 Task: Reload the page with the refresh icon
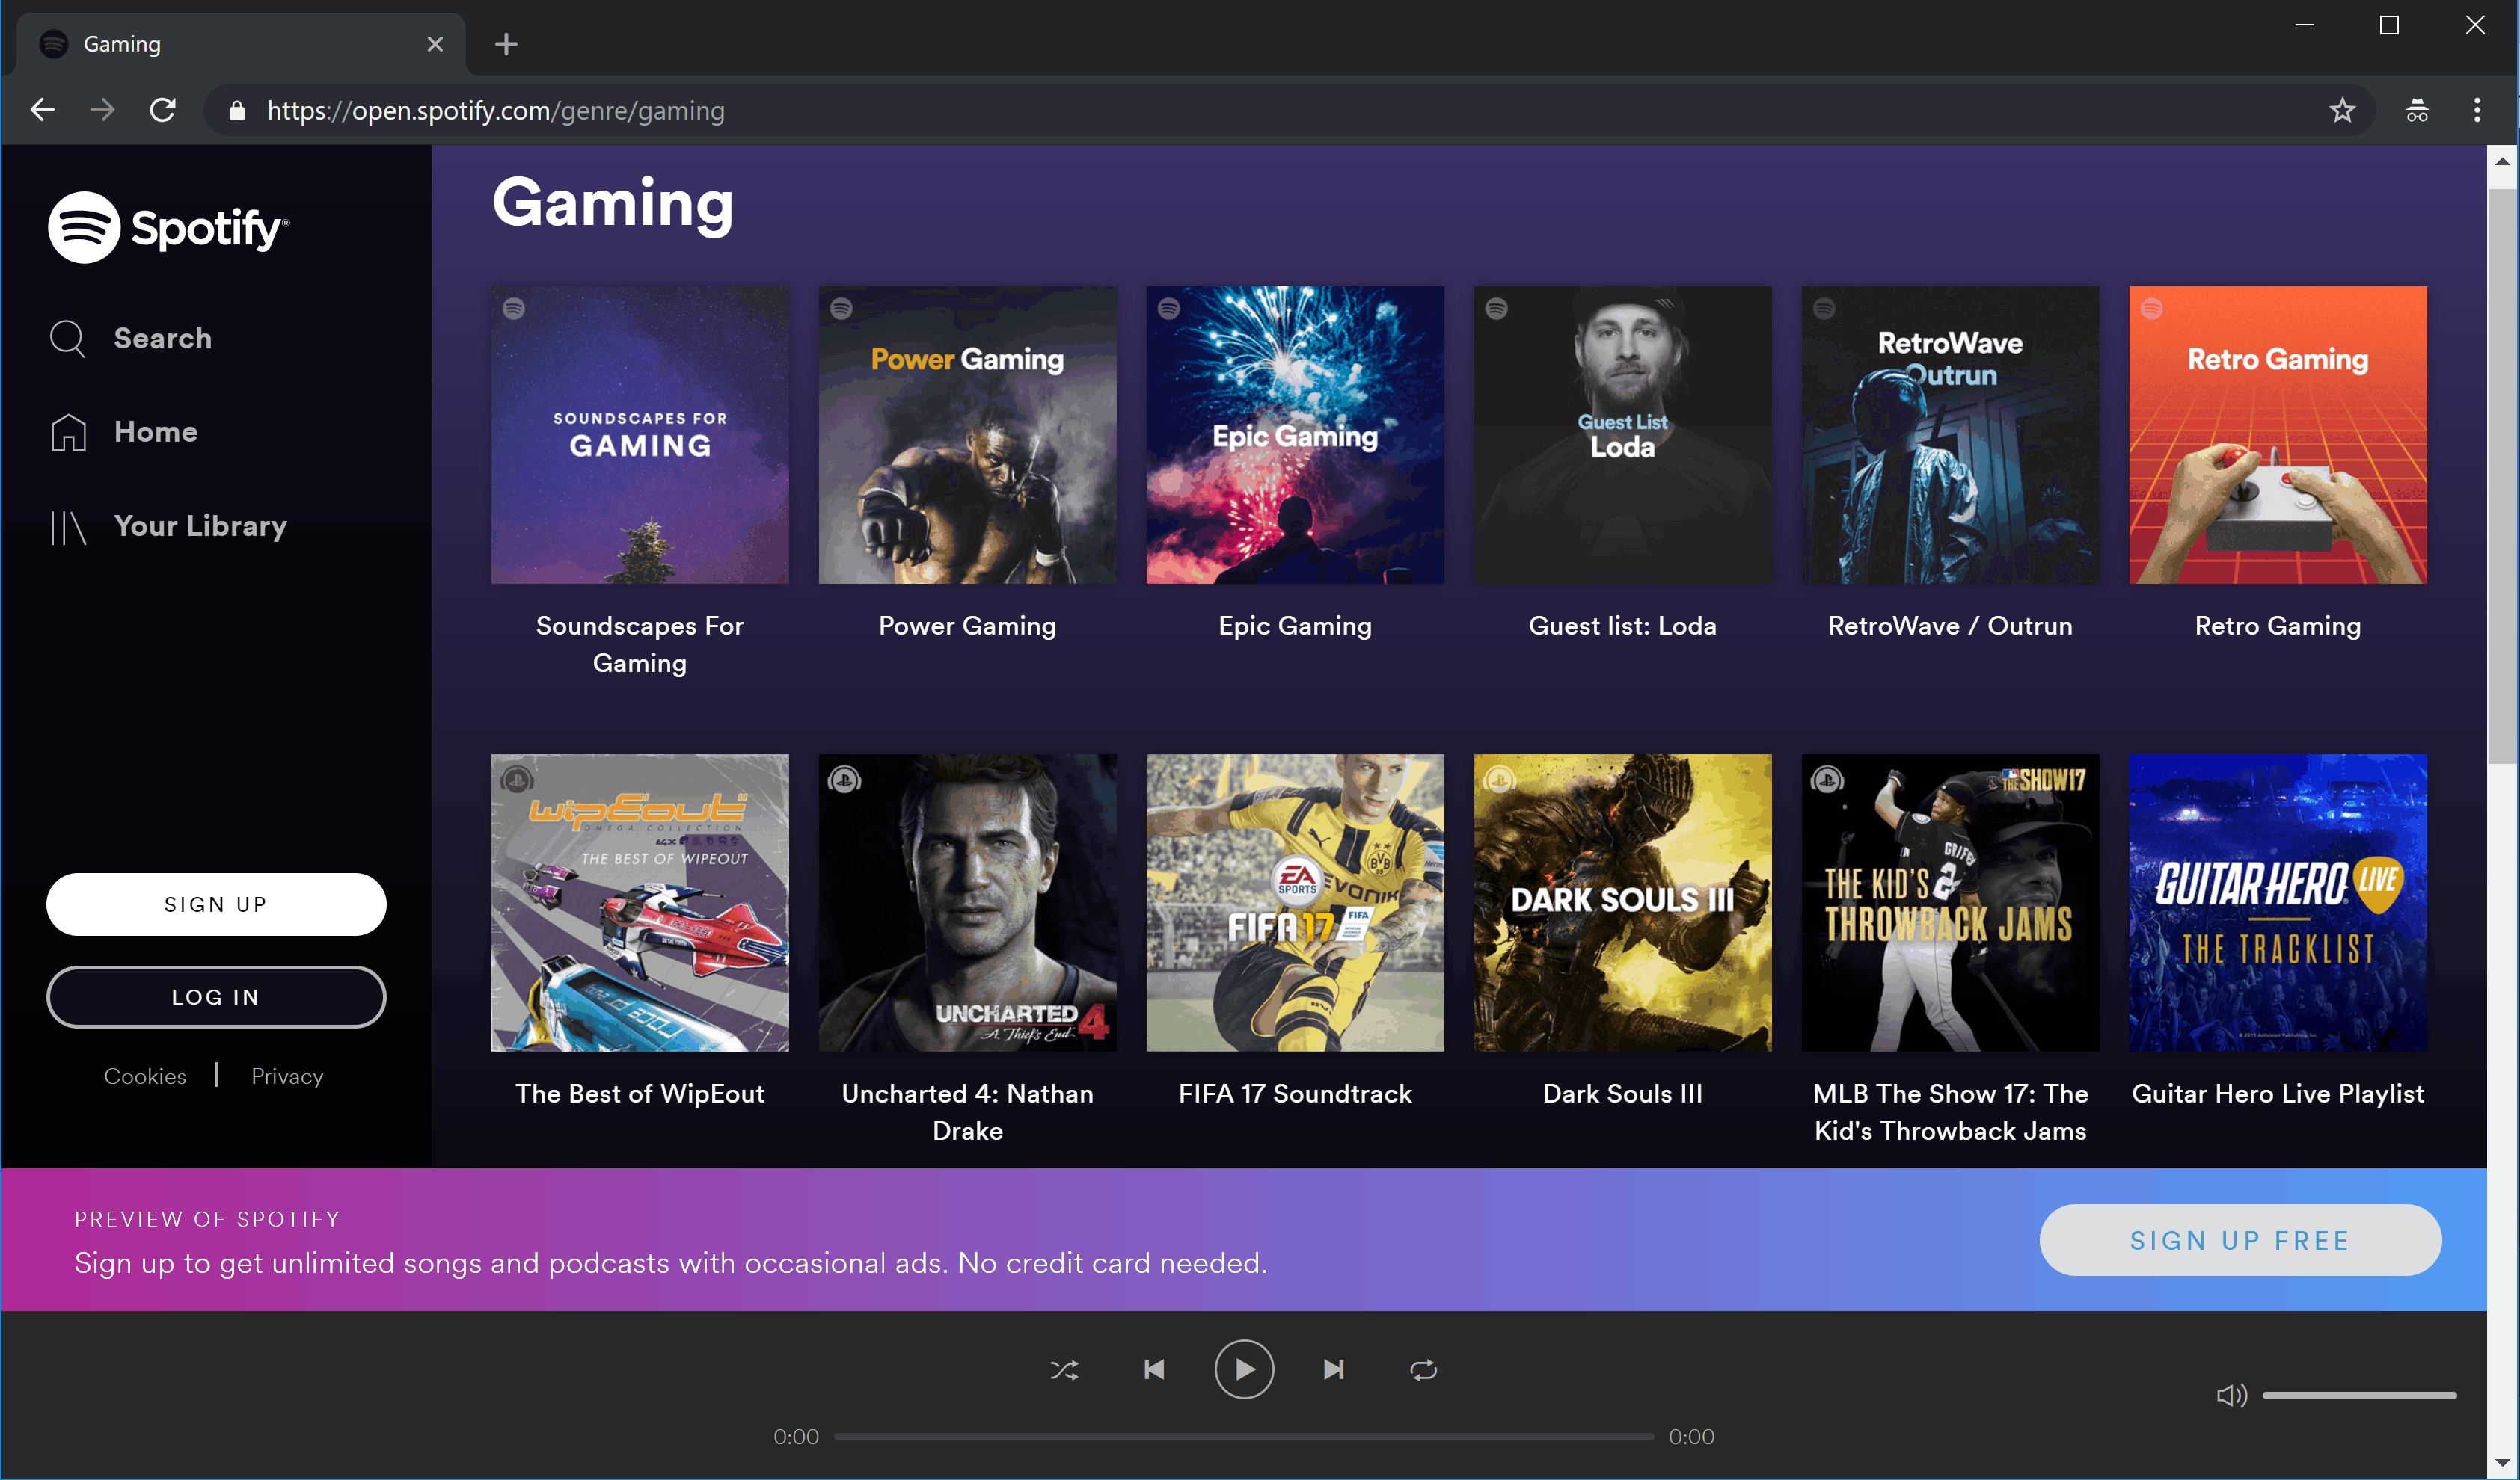(x=163, y=110)
